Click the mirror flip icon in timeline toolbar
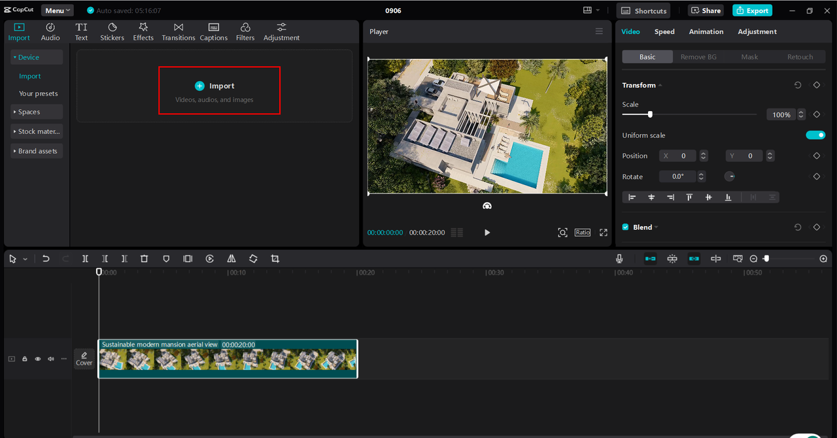This screenshot has height=438, width=837. [231, 259]
